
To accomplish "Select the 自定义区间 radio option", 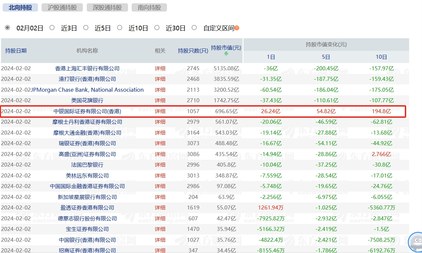I will (x=194, y=28).
